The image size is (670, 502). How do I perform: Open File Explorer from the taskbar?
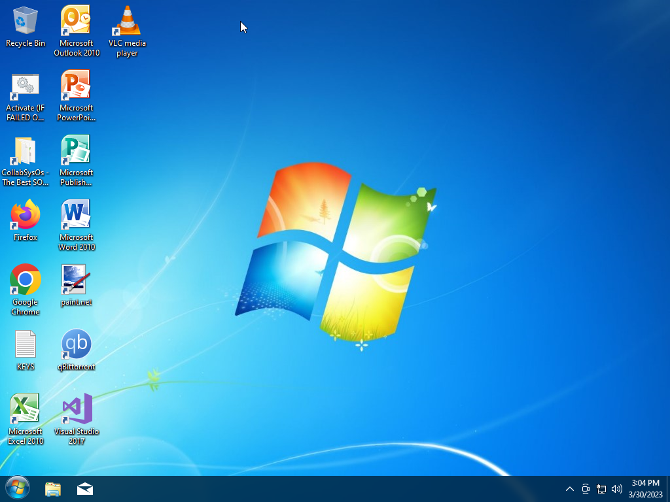coord(53,489)
